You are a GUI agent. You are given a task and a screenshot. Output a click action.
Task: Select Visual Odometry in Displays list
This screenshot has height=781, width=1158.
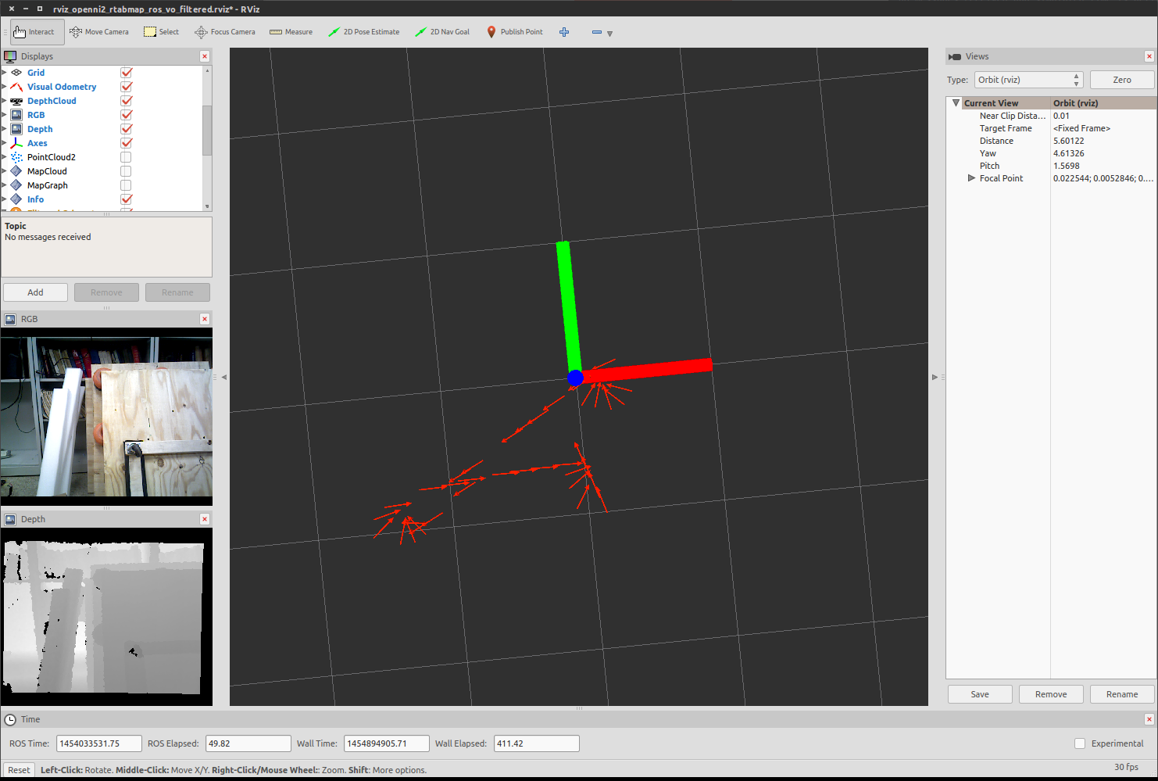click(62, 87)
